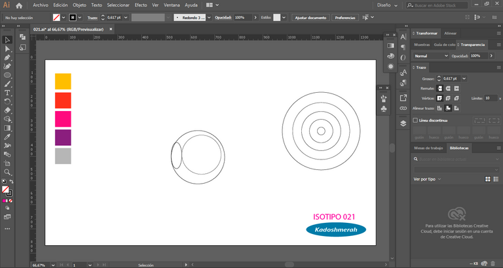The width and height of the screenshot is (503, 268).
Task: Open the Character panel icon
Action: pyautogui.click(x=403, y=37)
